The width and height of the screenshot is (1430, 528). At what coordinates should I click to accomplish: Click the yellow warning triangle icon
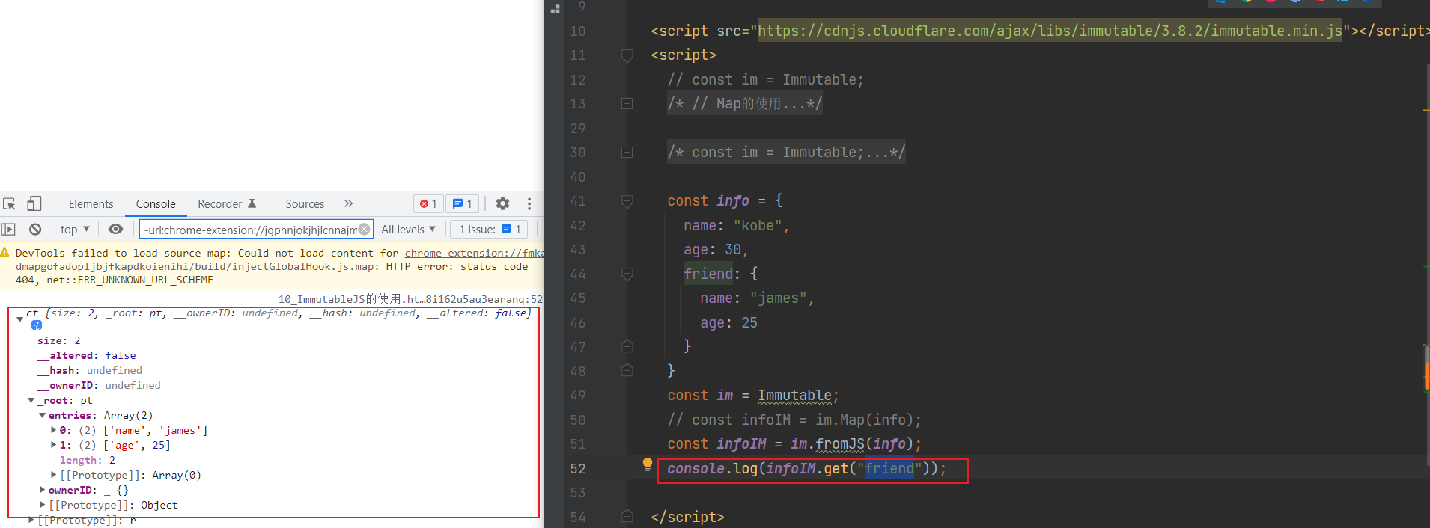tap(5, 253)
